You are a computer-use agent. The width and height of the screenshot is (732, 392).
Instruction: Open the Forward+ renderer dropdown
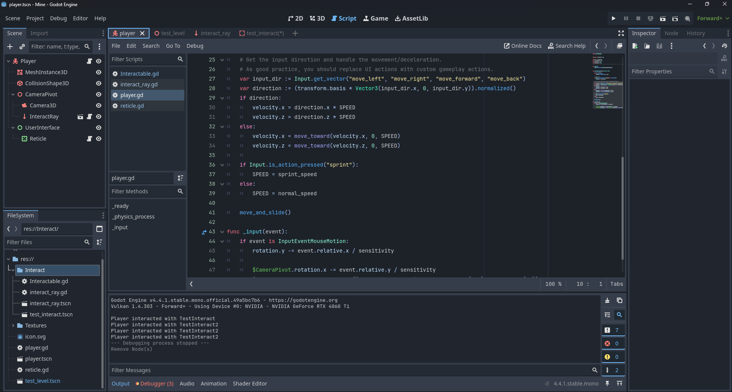tap(712, 18)
